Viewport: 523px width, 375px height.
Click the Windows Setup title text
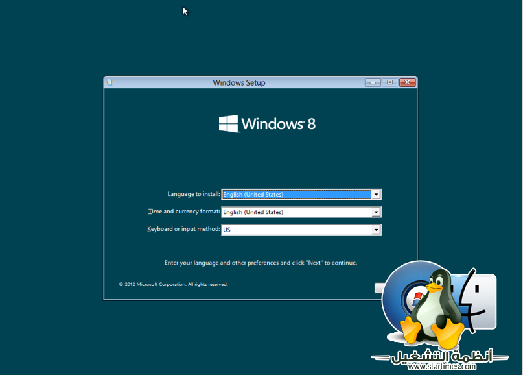[x=239, y=83]
